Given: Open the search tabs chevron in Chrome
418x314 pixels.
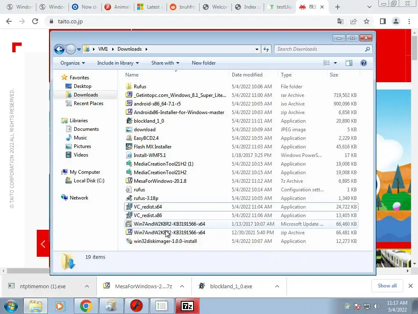Looking at the screenshot, I should 369,7.
